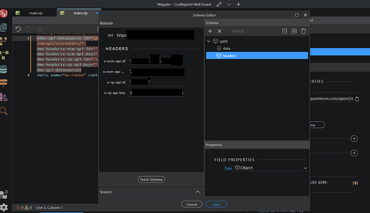Click the Save button
This screenshot has height=213, width=370.
[217, 204]
